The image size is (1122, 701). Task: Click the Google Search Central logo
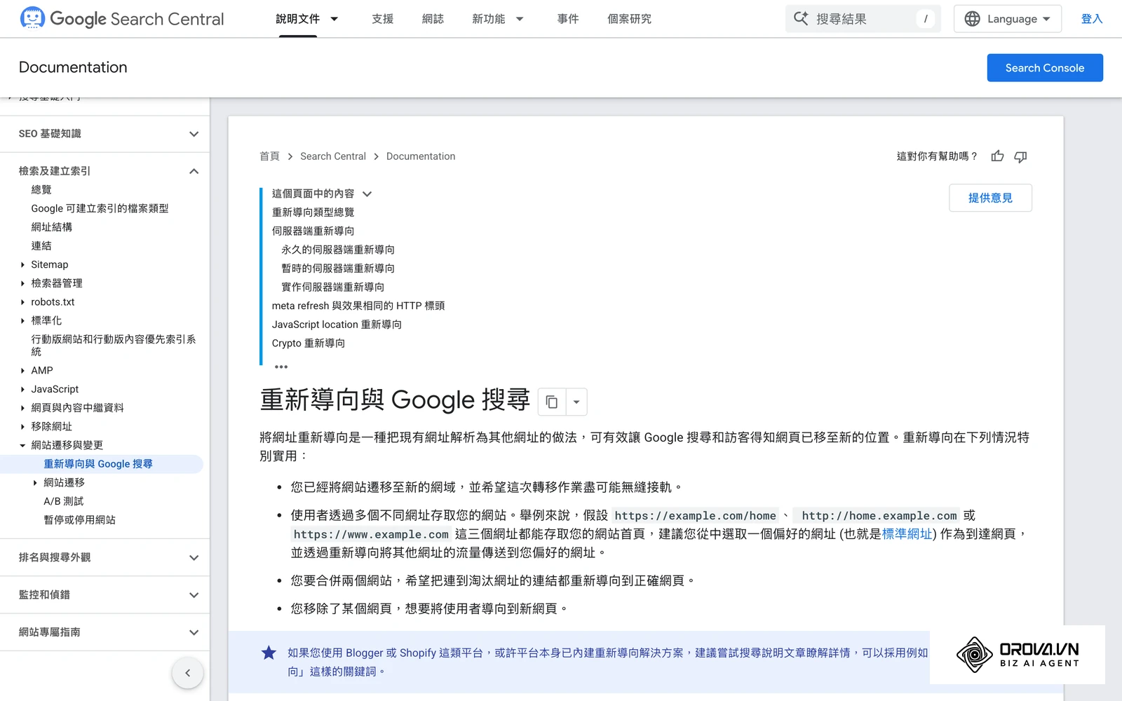(x=122, y=19)
